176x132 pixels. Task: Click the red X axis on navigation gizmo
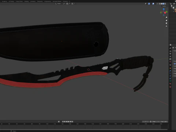[x=165, y=13]
